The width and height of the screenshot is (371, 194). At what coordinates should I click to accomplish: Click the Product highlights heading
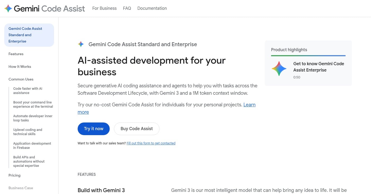[x=289, y=50]
